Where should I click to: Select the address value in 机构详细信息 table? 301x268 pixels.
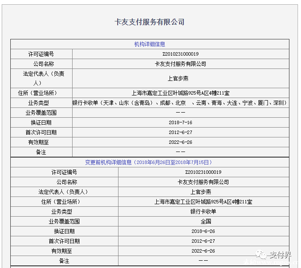(180, 93)
